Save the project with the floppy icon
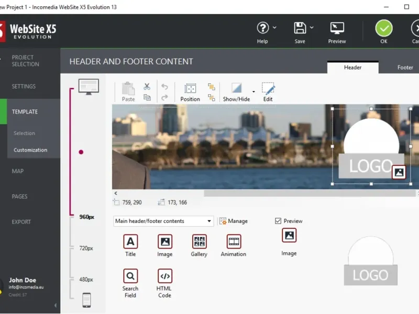 300,28
